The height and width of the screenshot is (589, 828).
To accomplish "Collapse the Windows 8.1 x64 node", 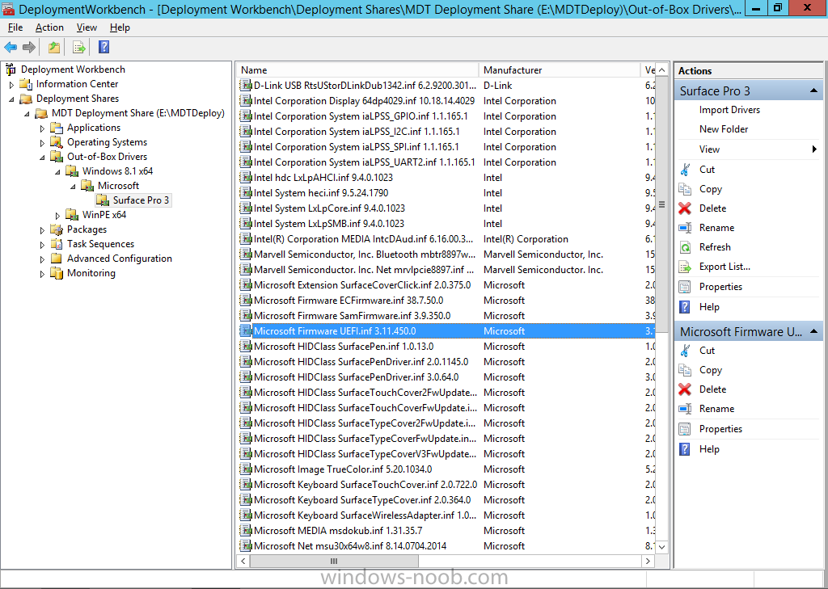I will (57, 172).
